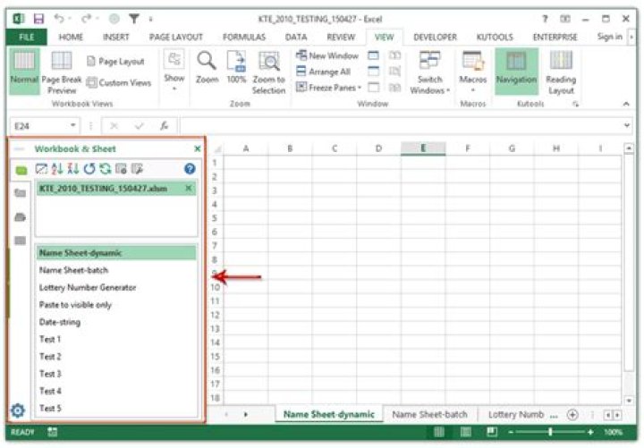
Task: Click the zoom slider in status bar
Action: point(548,433)
